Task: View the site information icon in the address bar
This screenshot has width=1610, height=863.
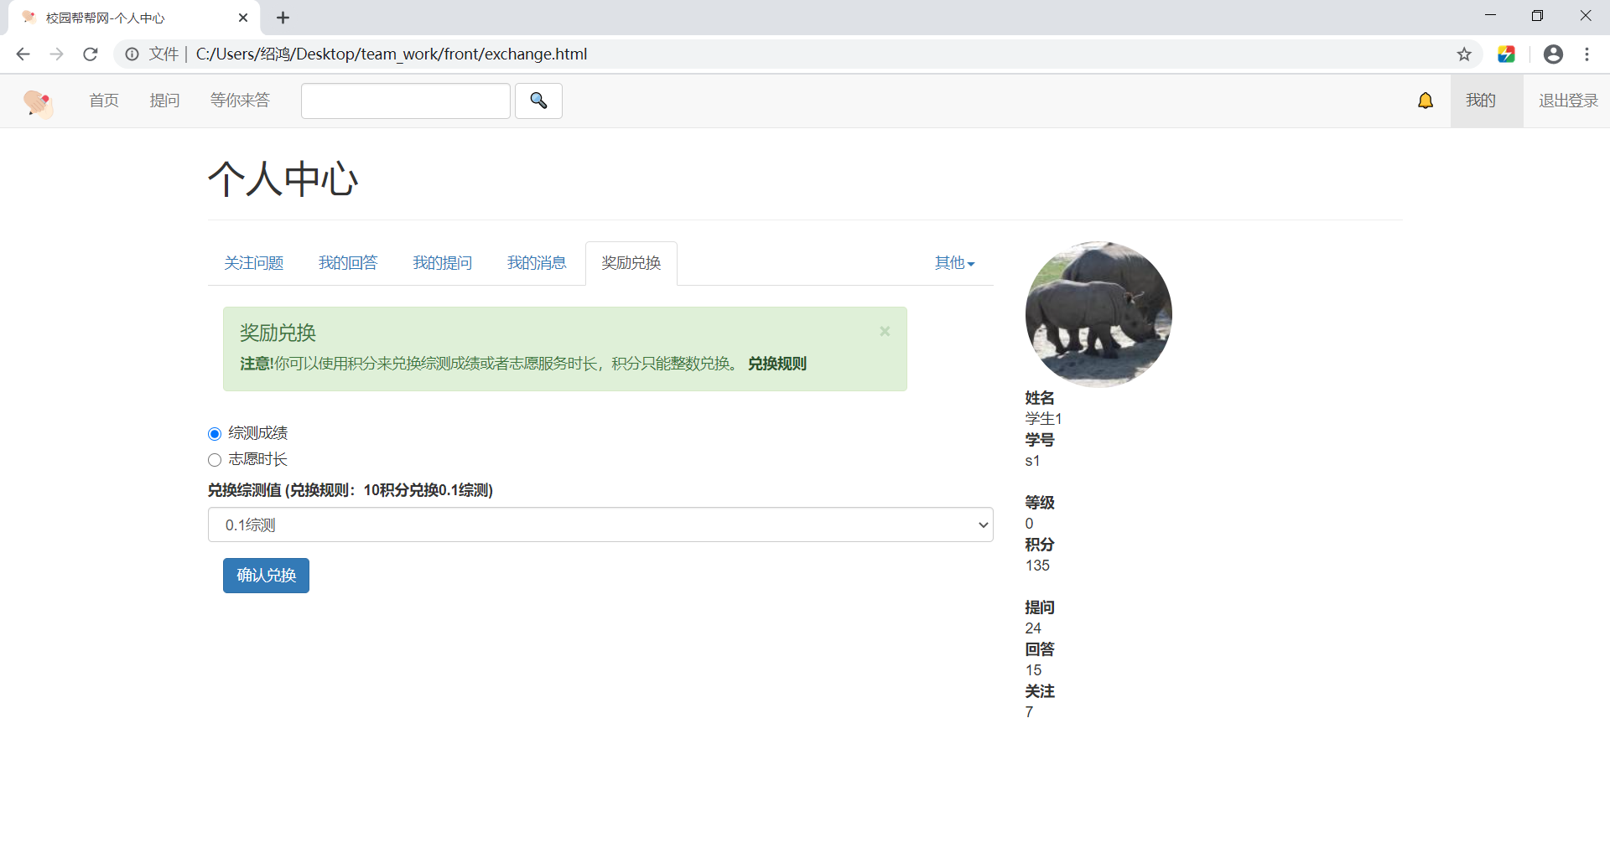Action: 132,54
